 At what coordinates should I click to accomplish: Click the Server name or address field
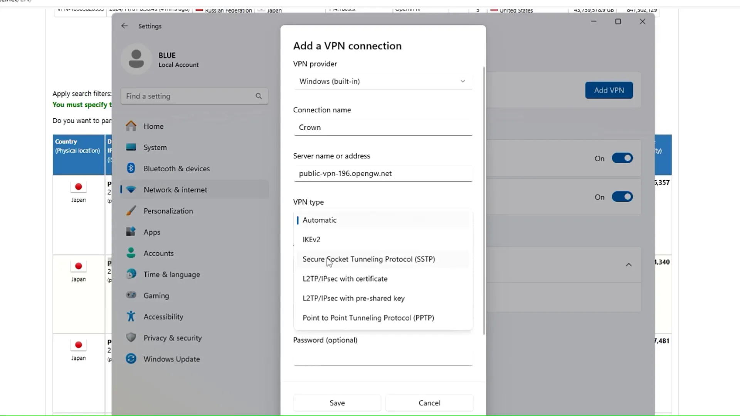[383, 173]
